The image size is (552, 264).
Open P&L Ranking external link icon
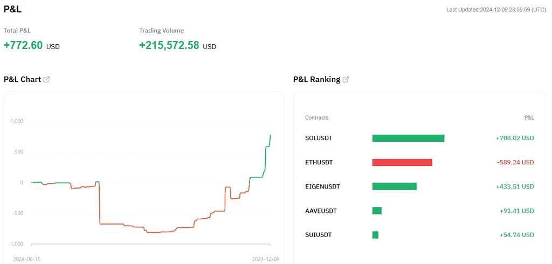(x=346, y=80)
